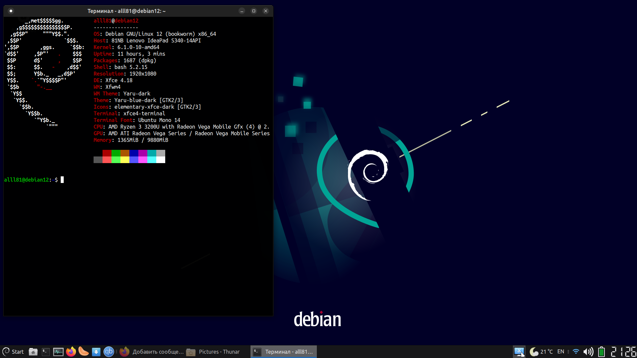This screenshot has height=358, width=637.
Task: Open the home folder launcher in panel
Action: pos(33,352)
